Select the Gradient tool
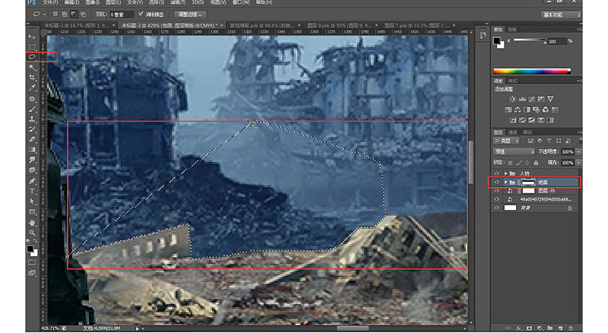608x333 pixels. click(32, 150)
